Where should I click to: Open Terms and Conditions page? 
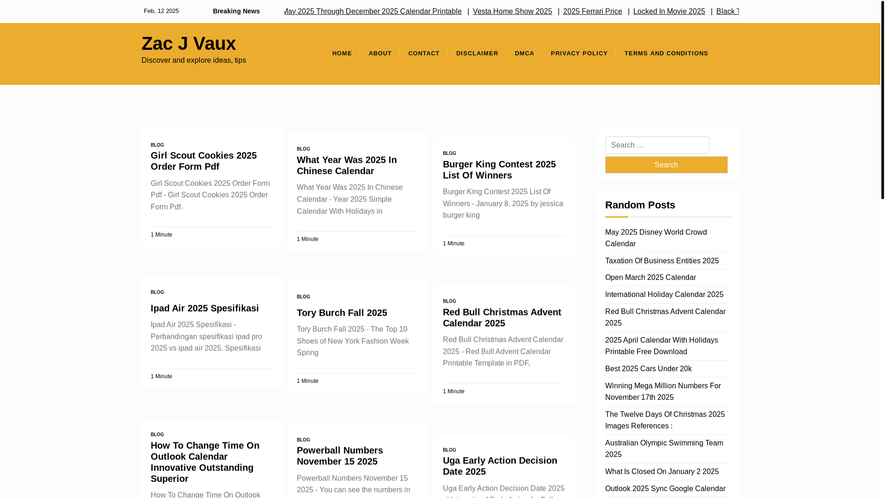(x=666, y=53)
